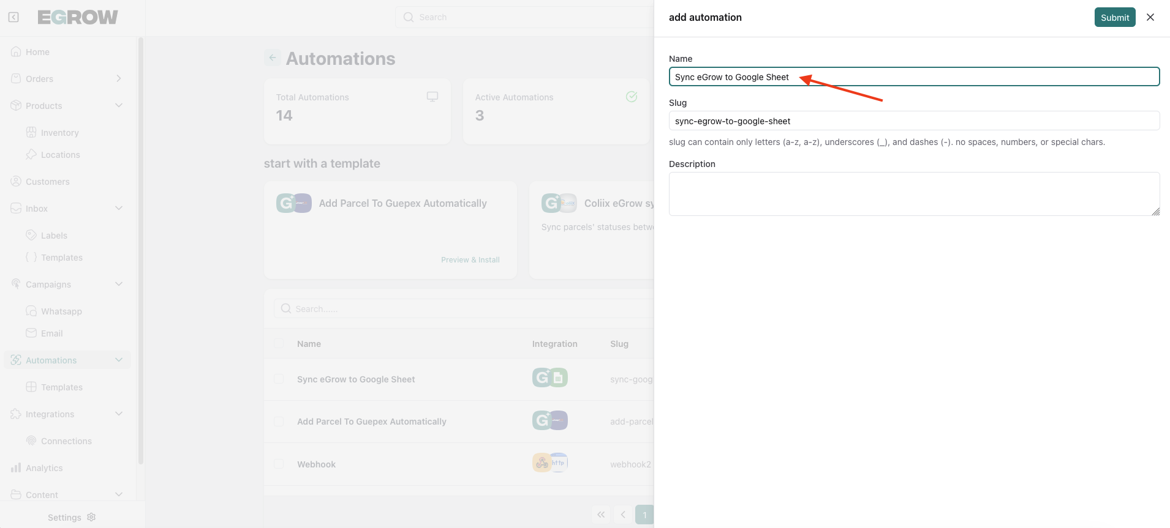Check the Add Parcel To Guepex row checkbox
Screen dimensions: 1170x528
click(x=279, y=422)
